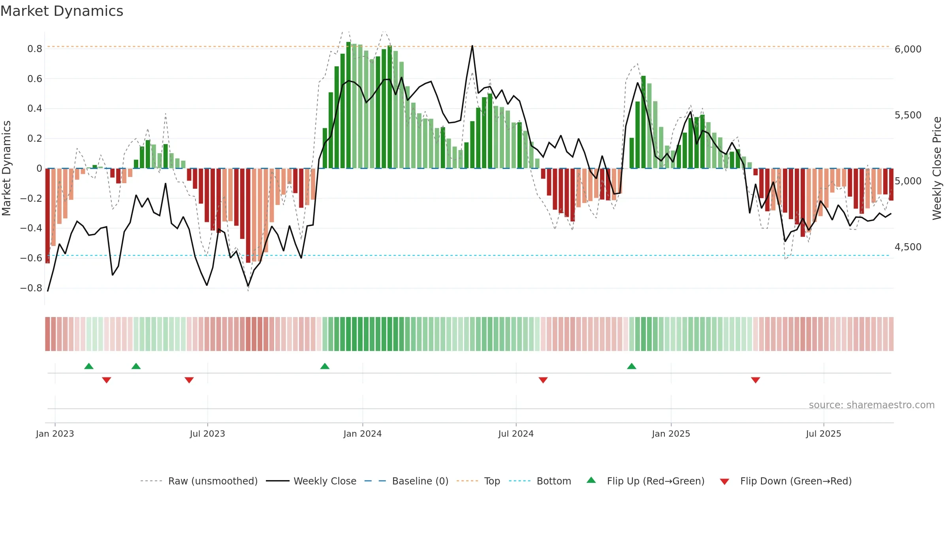This screenshot has width=948, height=533.
Task: Click the Jul 2023 x-axis label
Action: click(x=207, y=434)
